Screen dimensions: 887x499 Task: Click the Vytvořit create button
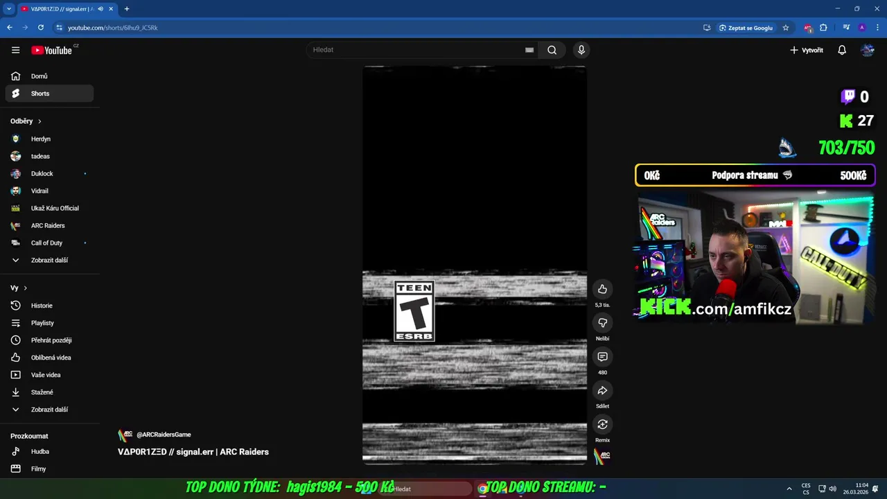tap(807, 50)
